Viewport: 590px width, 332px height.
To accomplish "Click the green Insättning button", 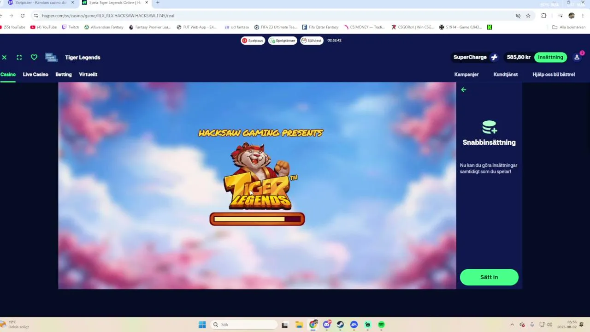I will 550,57.
